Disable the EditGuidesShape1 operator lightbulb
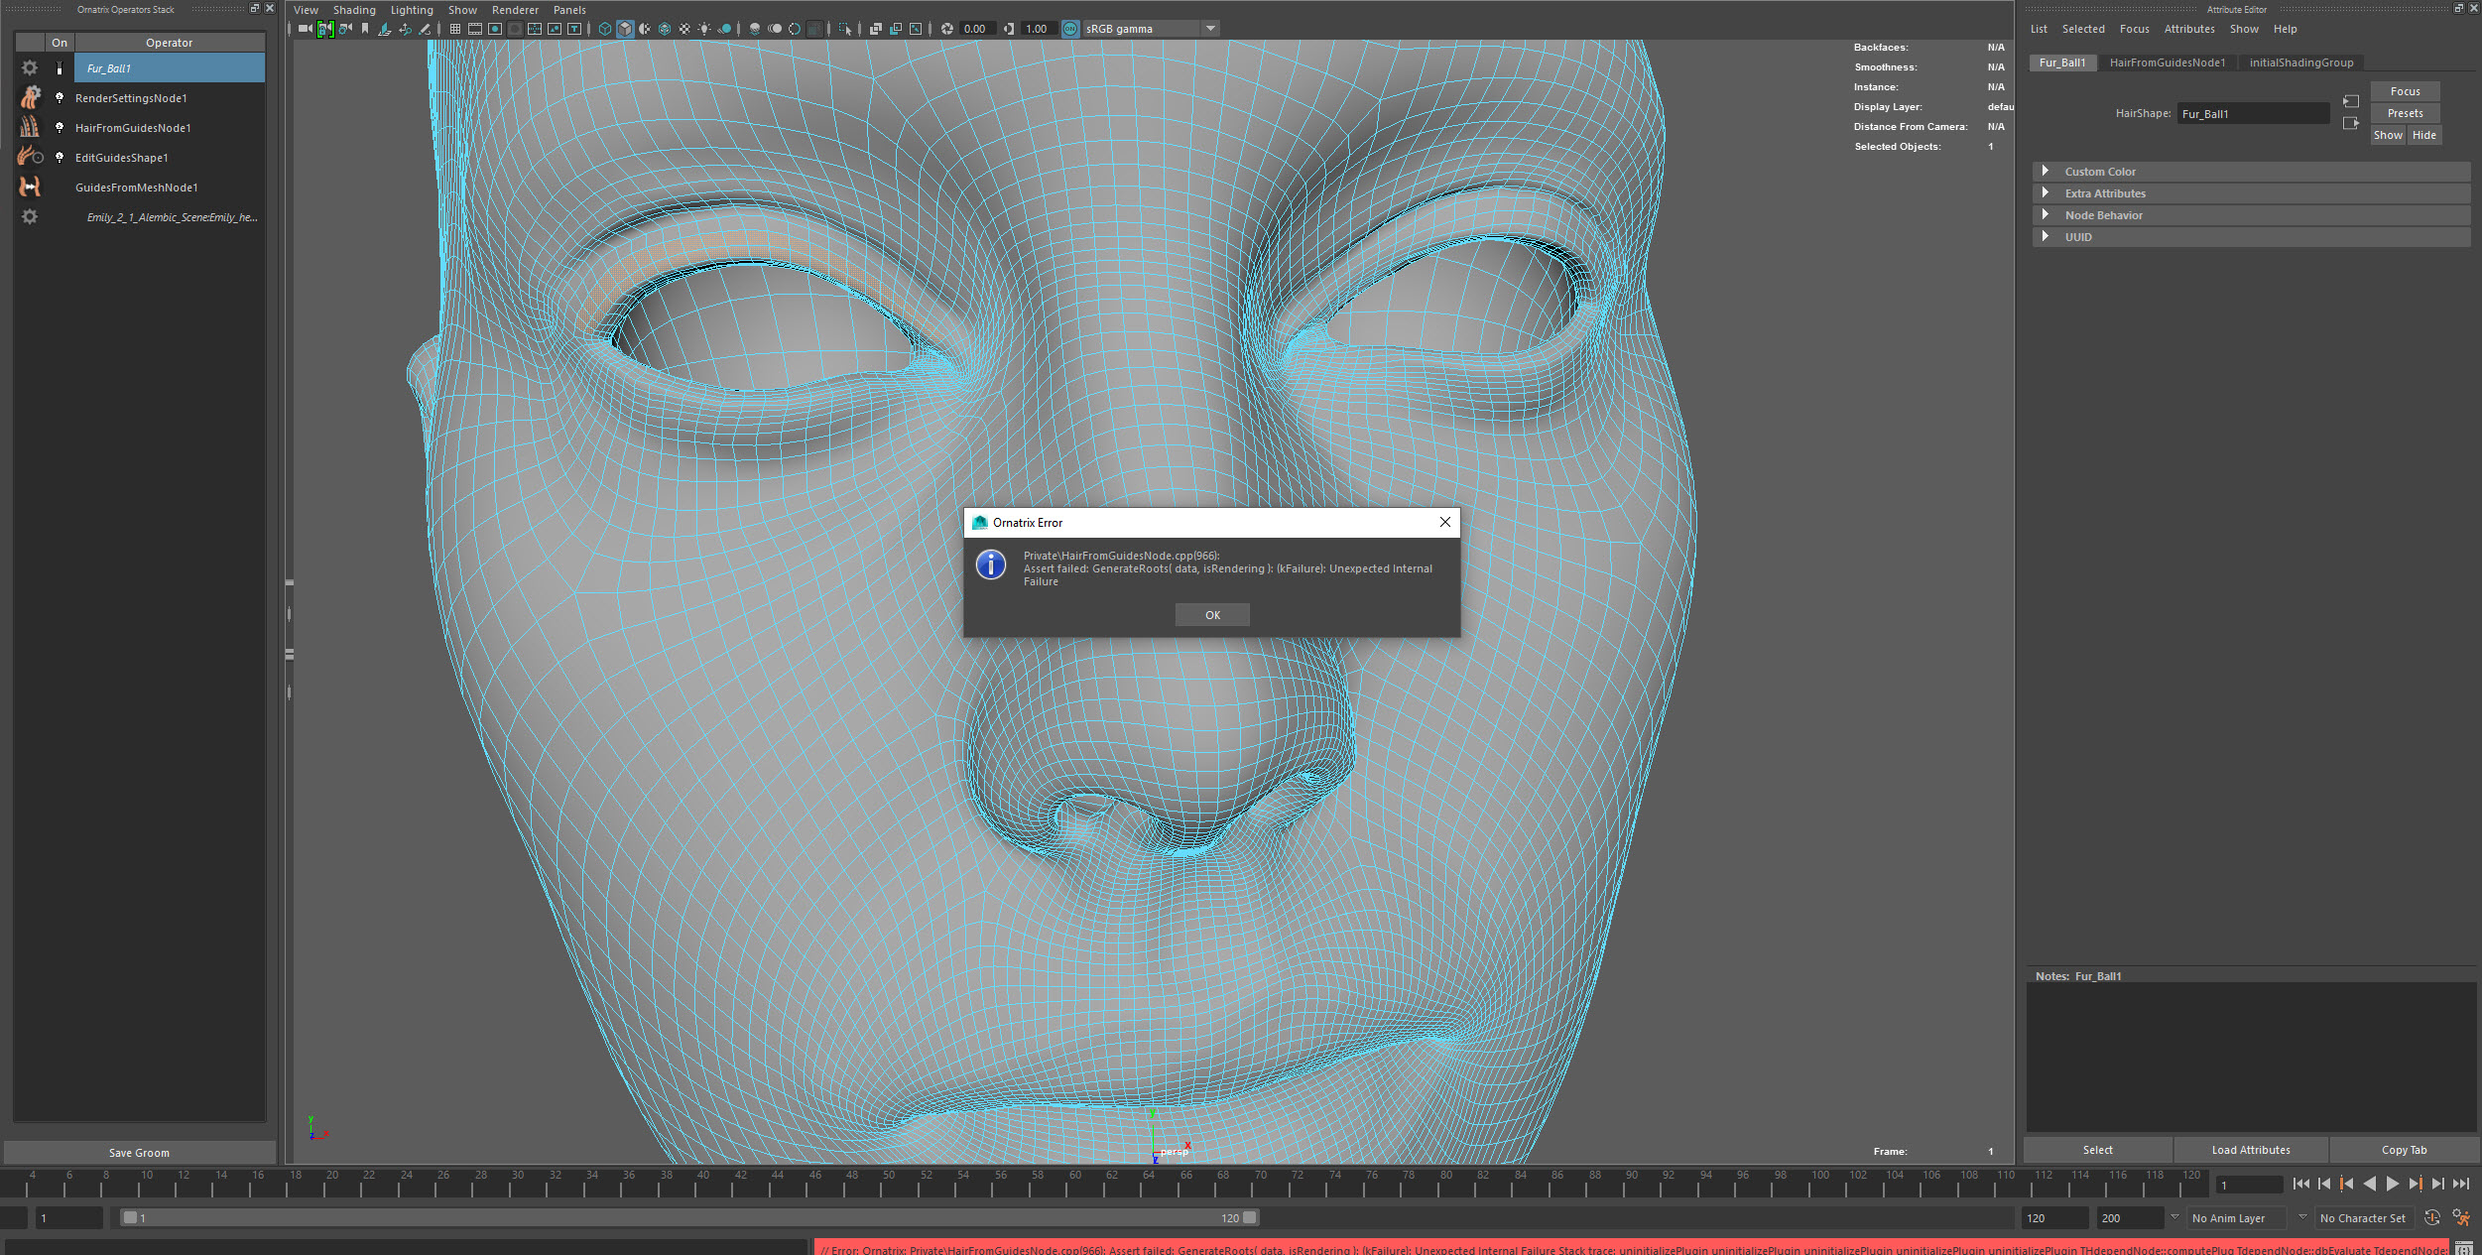2482x1255 pixels. 60,157
